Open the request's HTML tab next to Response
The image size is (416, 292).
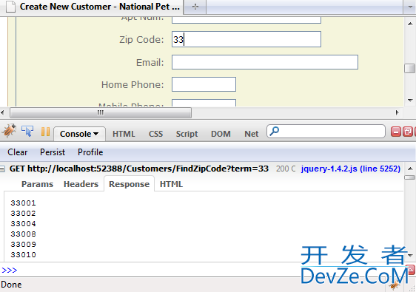click(171, 184)
